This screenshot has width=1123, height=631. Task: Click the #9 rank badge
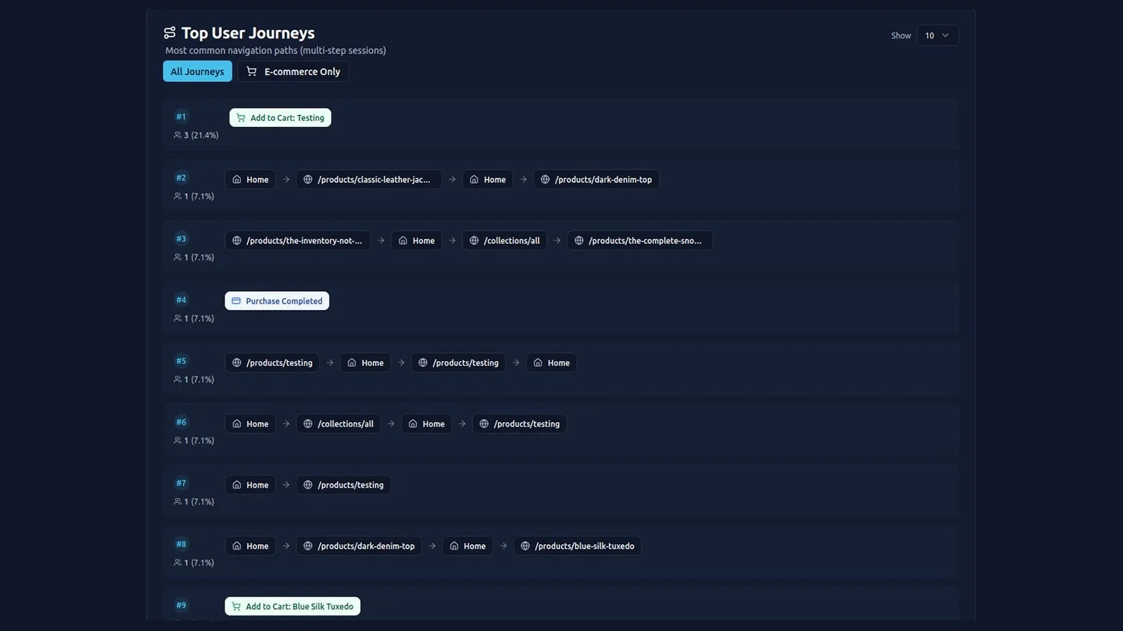coord(181,605)
